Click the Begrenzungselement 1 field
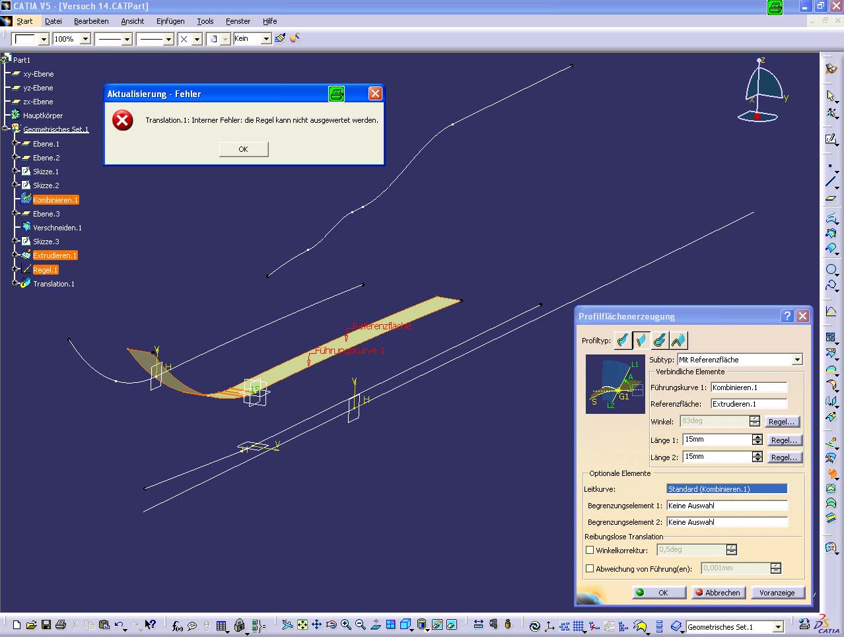Screen dimensions: 844x637 tap(727, 506)
